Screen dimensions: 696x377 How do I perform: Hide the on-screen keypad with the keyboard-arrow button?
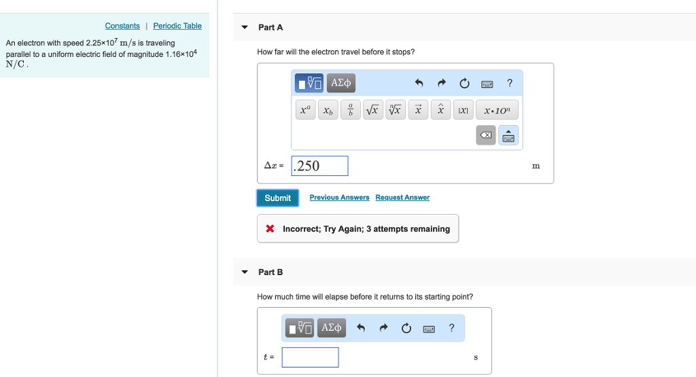tap(508, 136)
